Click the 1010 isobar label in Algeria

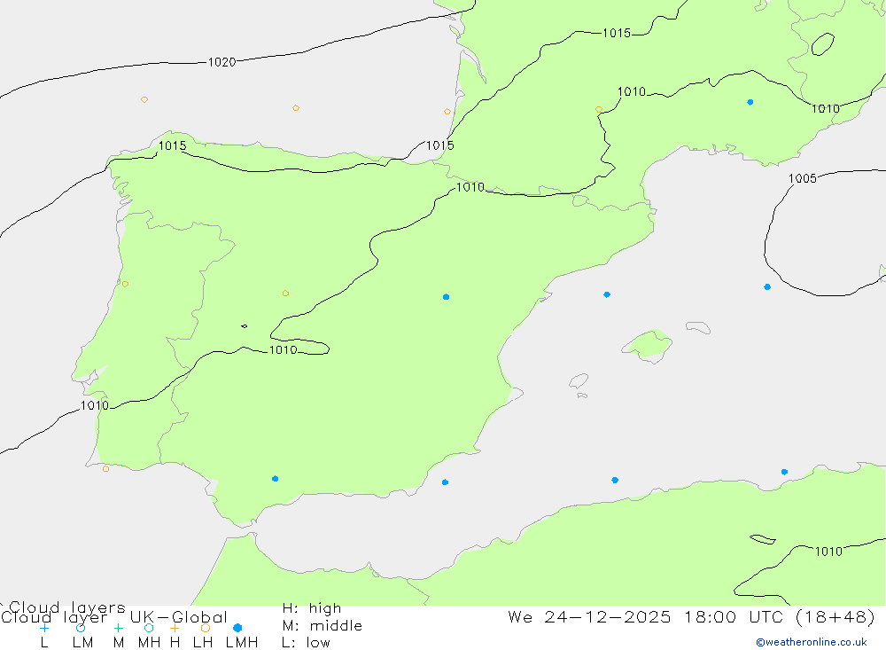(828, 552)
